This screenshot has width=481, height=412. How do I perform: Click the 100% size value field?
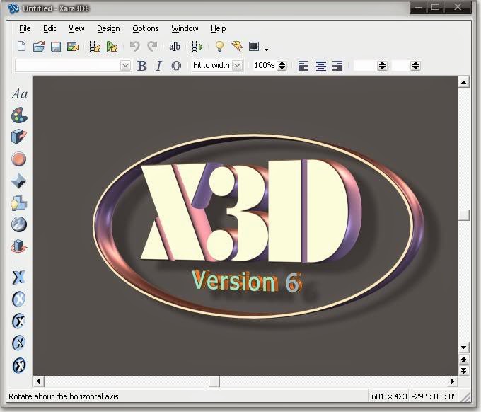265,65
